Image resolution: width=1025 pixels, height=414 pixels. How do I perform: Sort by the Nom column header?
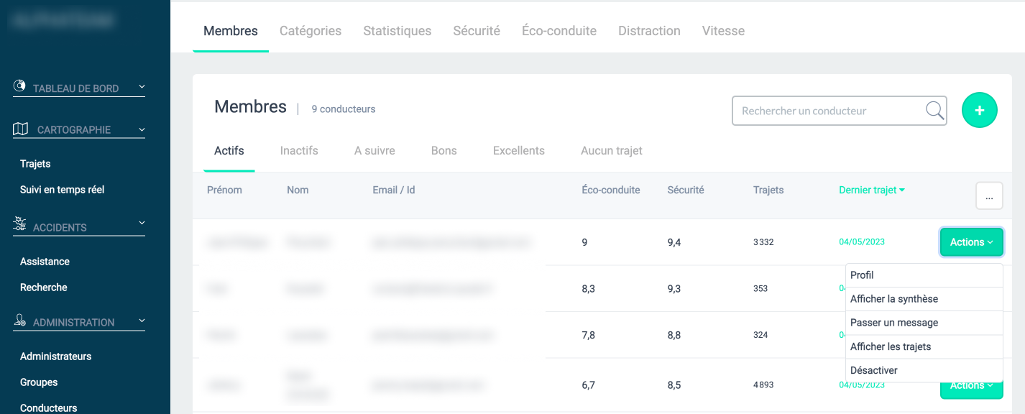pos(298,190)
